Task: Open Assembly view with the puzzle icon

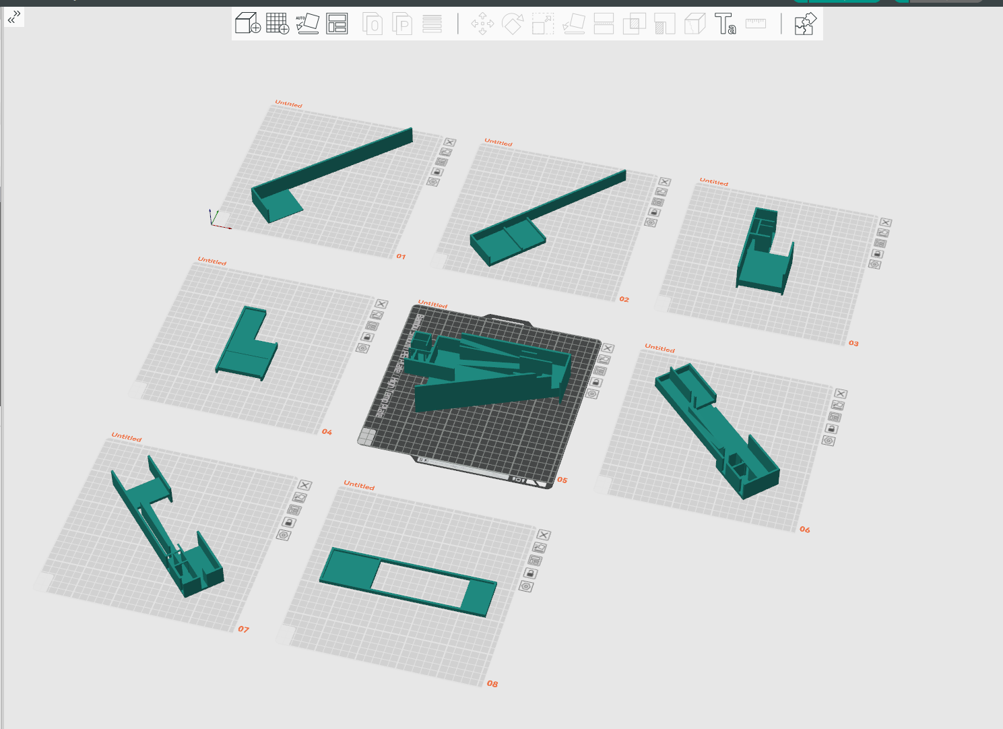Action: coord(805,24)
